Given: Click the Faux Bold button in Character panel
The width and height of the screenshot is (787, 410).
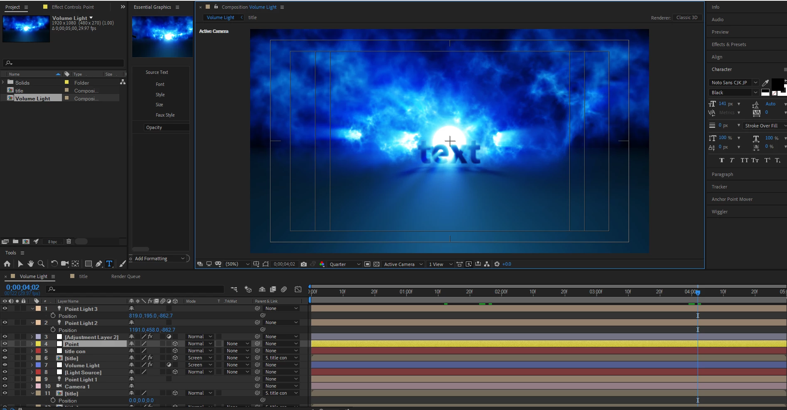Looking at the screenshot, I should point(721,160).
